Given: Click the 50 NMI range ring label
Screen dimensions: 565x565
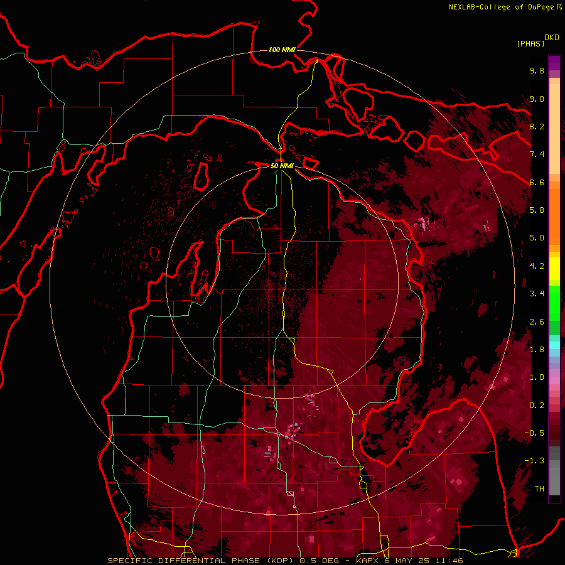Looking at the screenshot, I should (x=282, y=166).
